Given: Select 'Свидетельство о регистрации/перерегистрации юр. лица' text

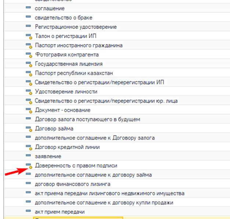Looking at the screenshot, I should (106, 101).
